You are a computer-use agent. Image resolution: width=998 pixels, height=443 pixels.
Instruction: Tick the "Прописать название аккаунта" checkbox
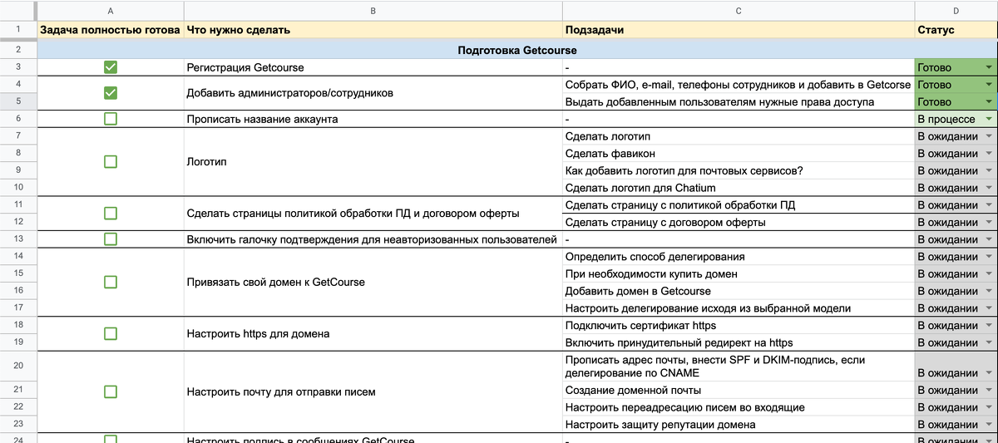111,119
